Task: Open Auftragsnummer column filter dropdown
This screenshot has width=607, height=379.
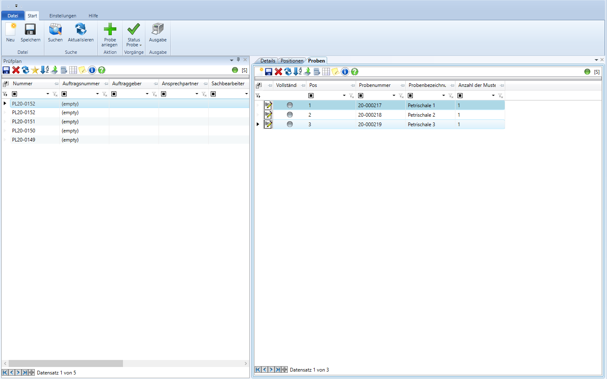Action: click(97, 94)
